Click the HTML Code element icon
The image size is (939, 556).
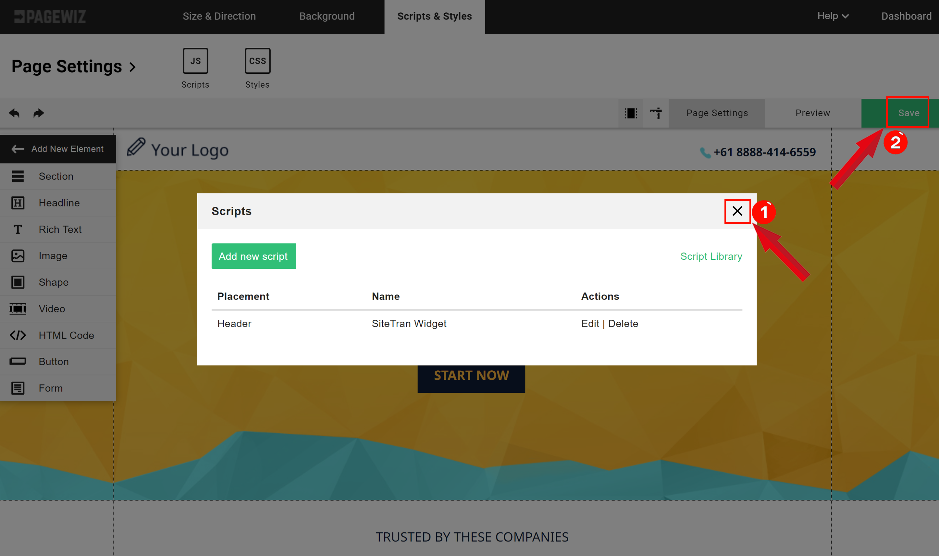tap(18, 335)
